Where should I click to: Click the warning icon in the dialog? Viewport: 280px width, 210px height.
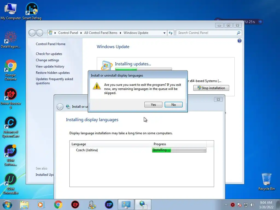[x=97, y=86]
